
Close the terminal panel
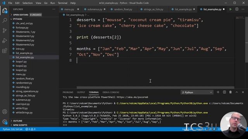coord(243,92)
